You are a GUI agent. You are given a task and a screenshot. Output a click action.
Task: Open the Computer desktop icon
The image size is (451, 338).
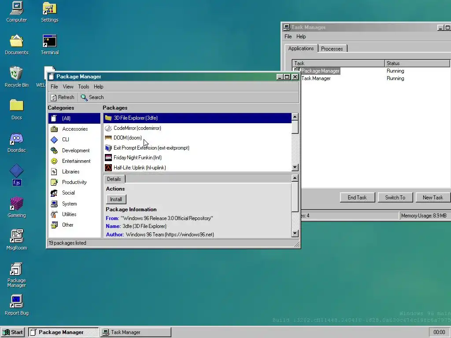[17, 12]
